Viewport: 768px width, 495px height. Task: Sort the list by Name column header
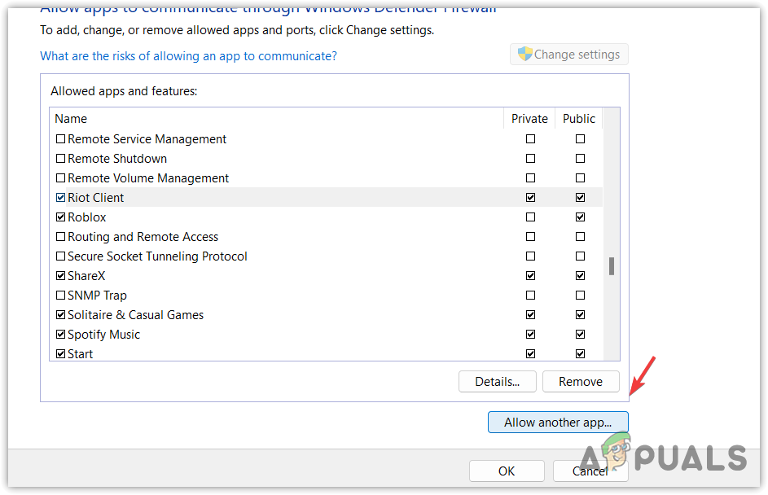[x=72, y=119]
